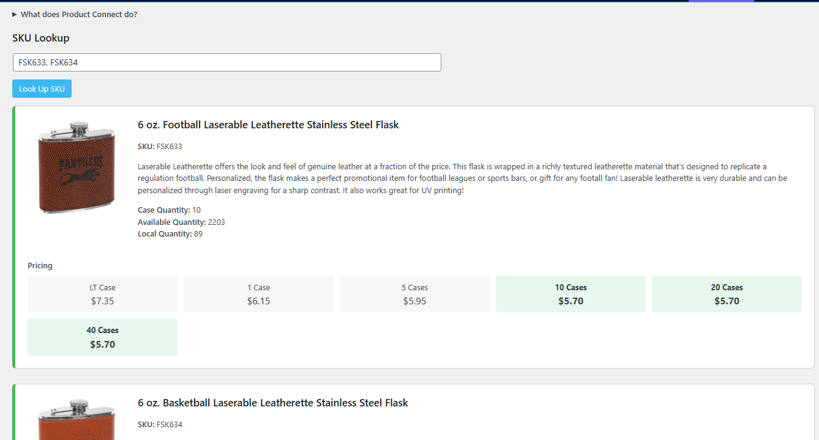Click the Available Quantity 2203 line
Screen dimensions: 819x440
(x=181, y=222)
